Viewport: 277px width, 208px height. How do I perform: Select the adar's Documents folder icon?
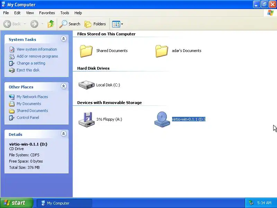tap(162, 51)
